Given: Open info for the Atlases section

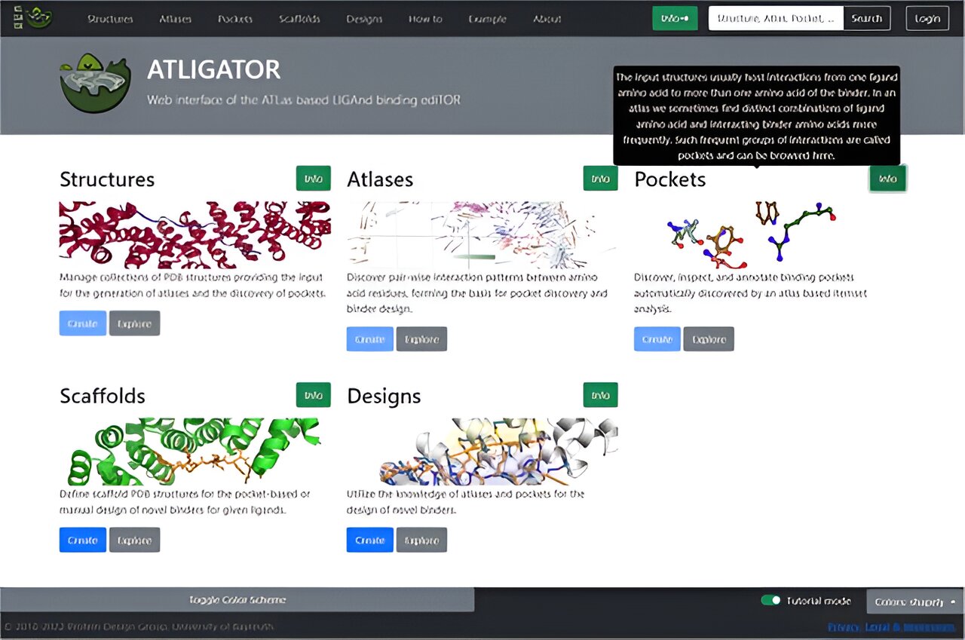Looking at the screenshot, I should [600, 179].
